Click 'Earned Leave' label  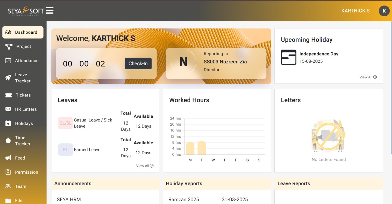coord(87,149)
